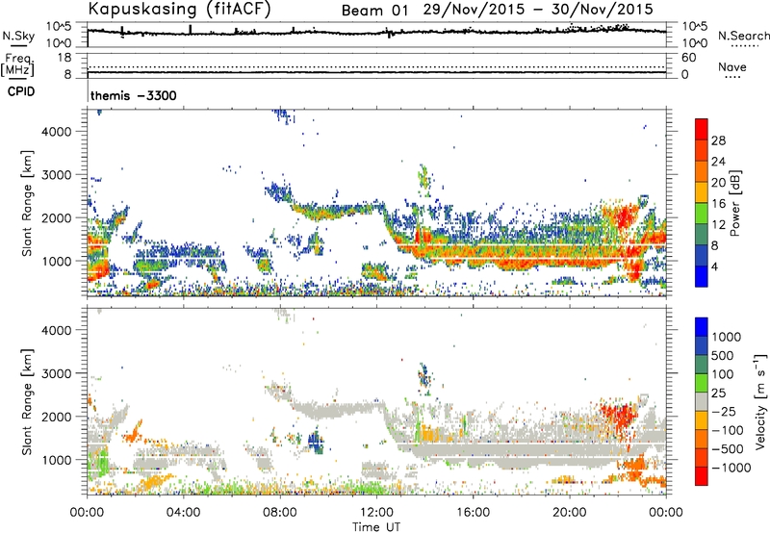Click the 3000 range tick in velocity panel
770x533 pixels.
(57, 373)
